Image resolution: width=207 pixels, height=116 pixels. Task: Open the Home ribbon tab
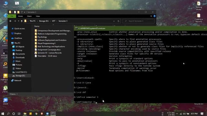point(20,16)
